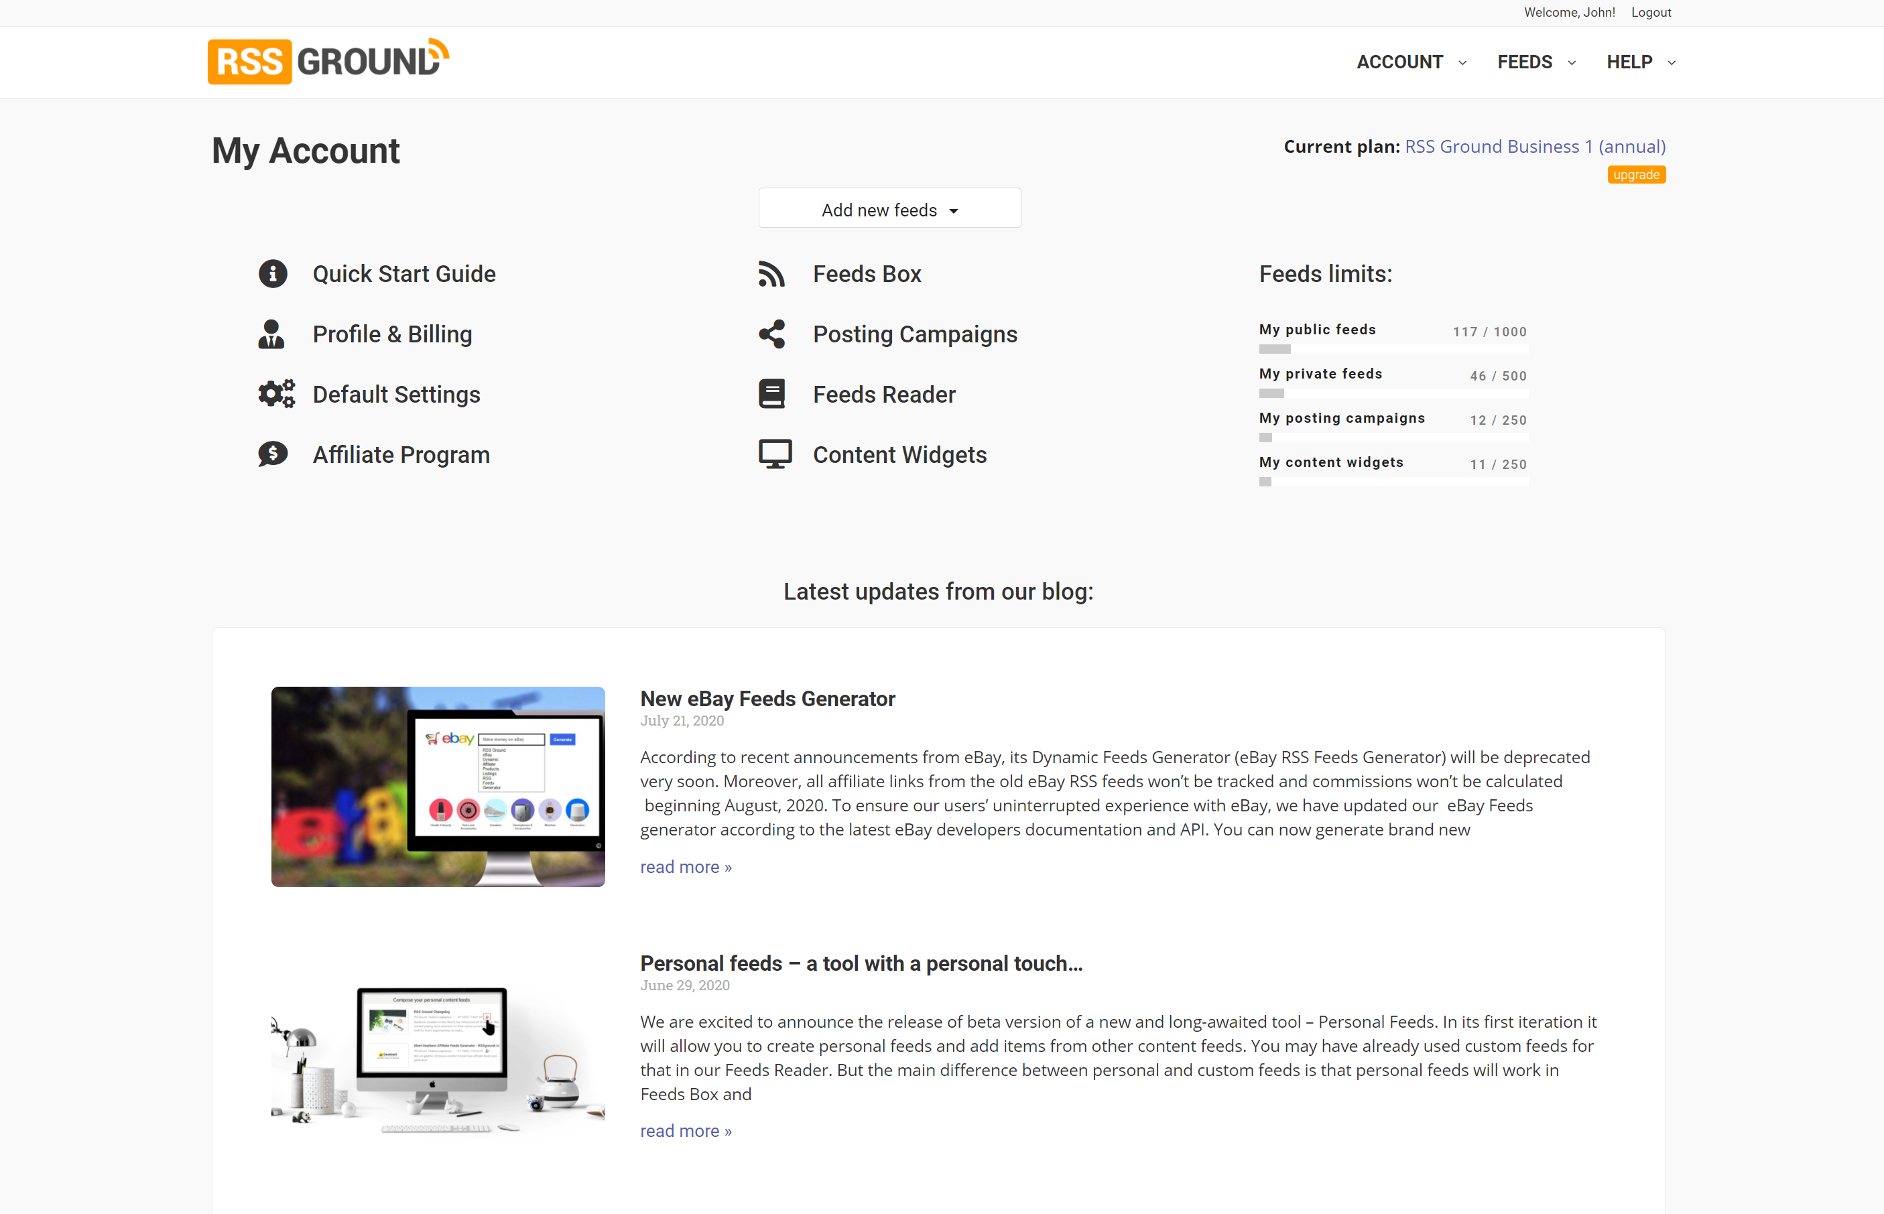Open Profile & Billing page

(392, 334)
